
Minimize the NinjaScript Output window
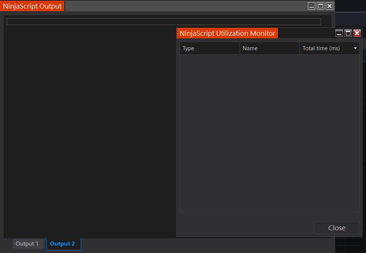(311, 6)
